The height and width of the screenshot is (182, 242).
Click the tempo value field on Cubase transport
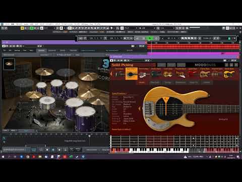pos(206,38)
